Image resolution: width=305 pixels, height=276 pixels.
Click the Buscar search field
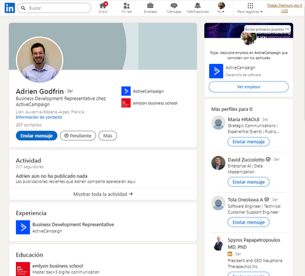coord(54,8)
